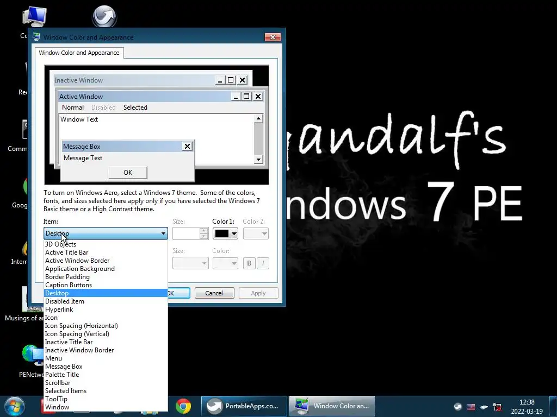
Task: Click the Window Color an... taskbar button
Action: 332,406
